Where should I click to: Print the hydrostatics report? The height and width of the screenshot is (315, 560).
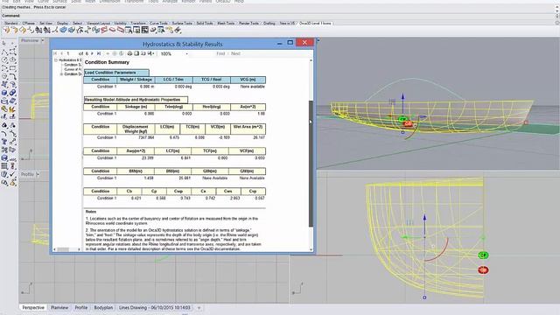pyautogui.click(x=129, y=53)
